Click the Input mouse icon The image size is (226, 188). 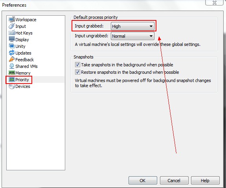coord(12,26)
